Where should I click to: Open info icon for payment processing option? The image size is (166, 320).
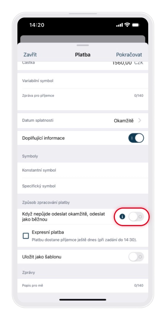pos(122,217)
